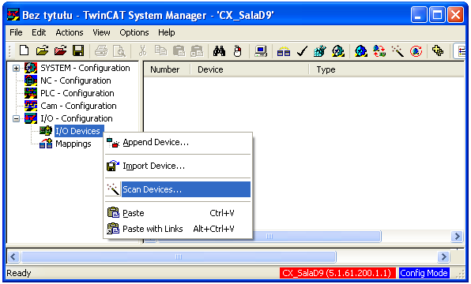Expand the SYSTEM - Configuration node
471x284 pixels.
point(16,68)
